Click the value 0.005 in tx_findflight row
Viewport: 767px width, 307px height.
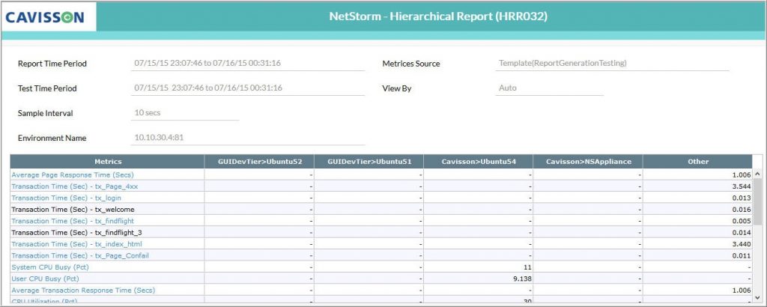coord(742,221)
